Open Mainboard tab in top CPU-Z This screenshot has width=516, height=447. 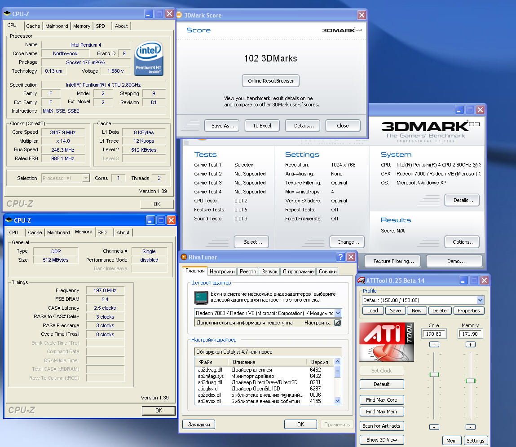point(57,26)
